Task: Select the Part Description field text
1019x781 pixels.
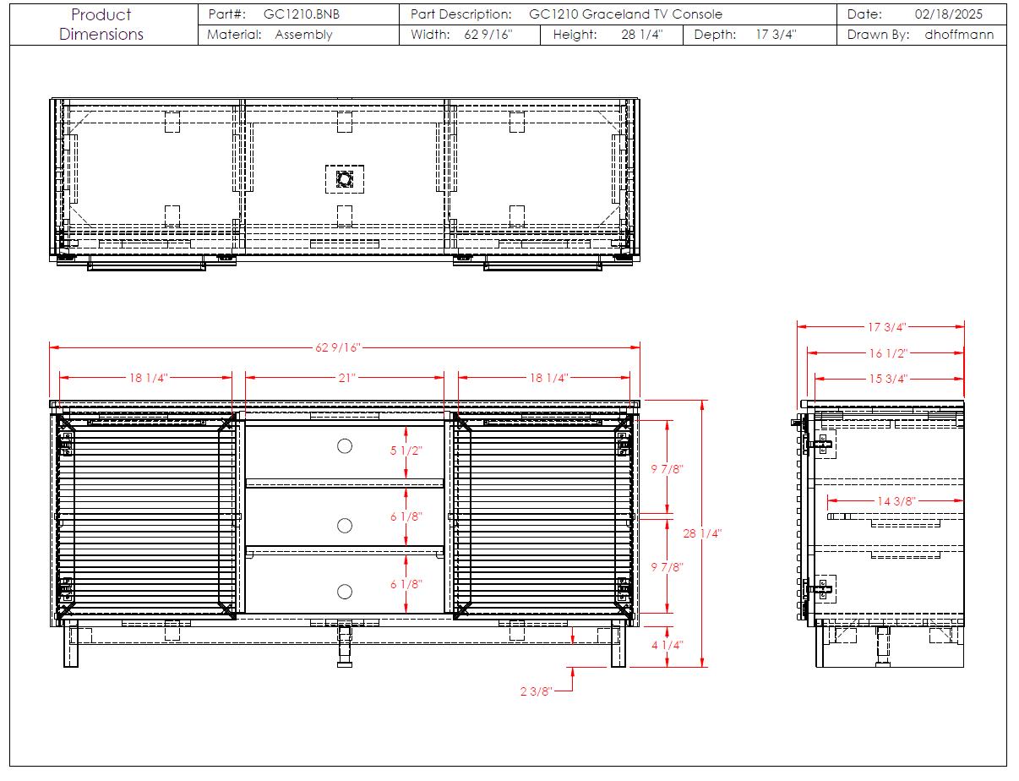Action: click(x=625, y=14)
